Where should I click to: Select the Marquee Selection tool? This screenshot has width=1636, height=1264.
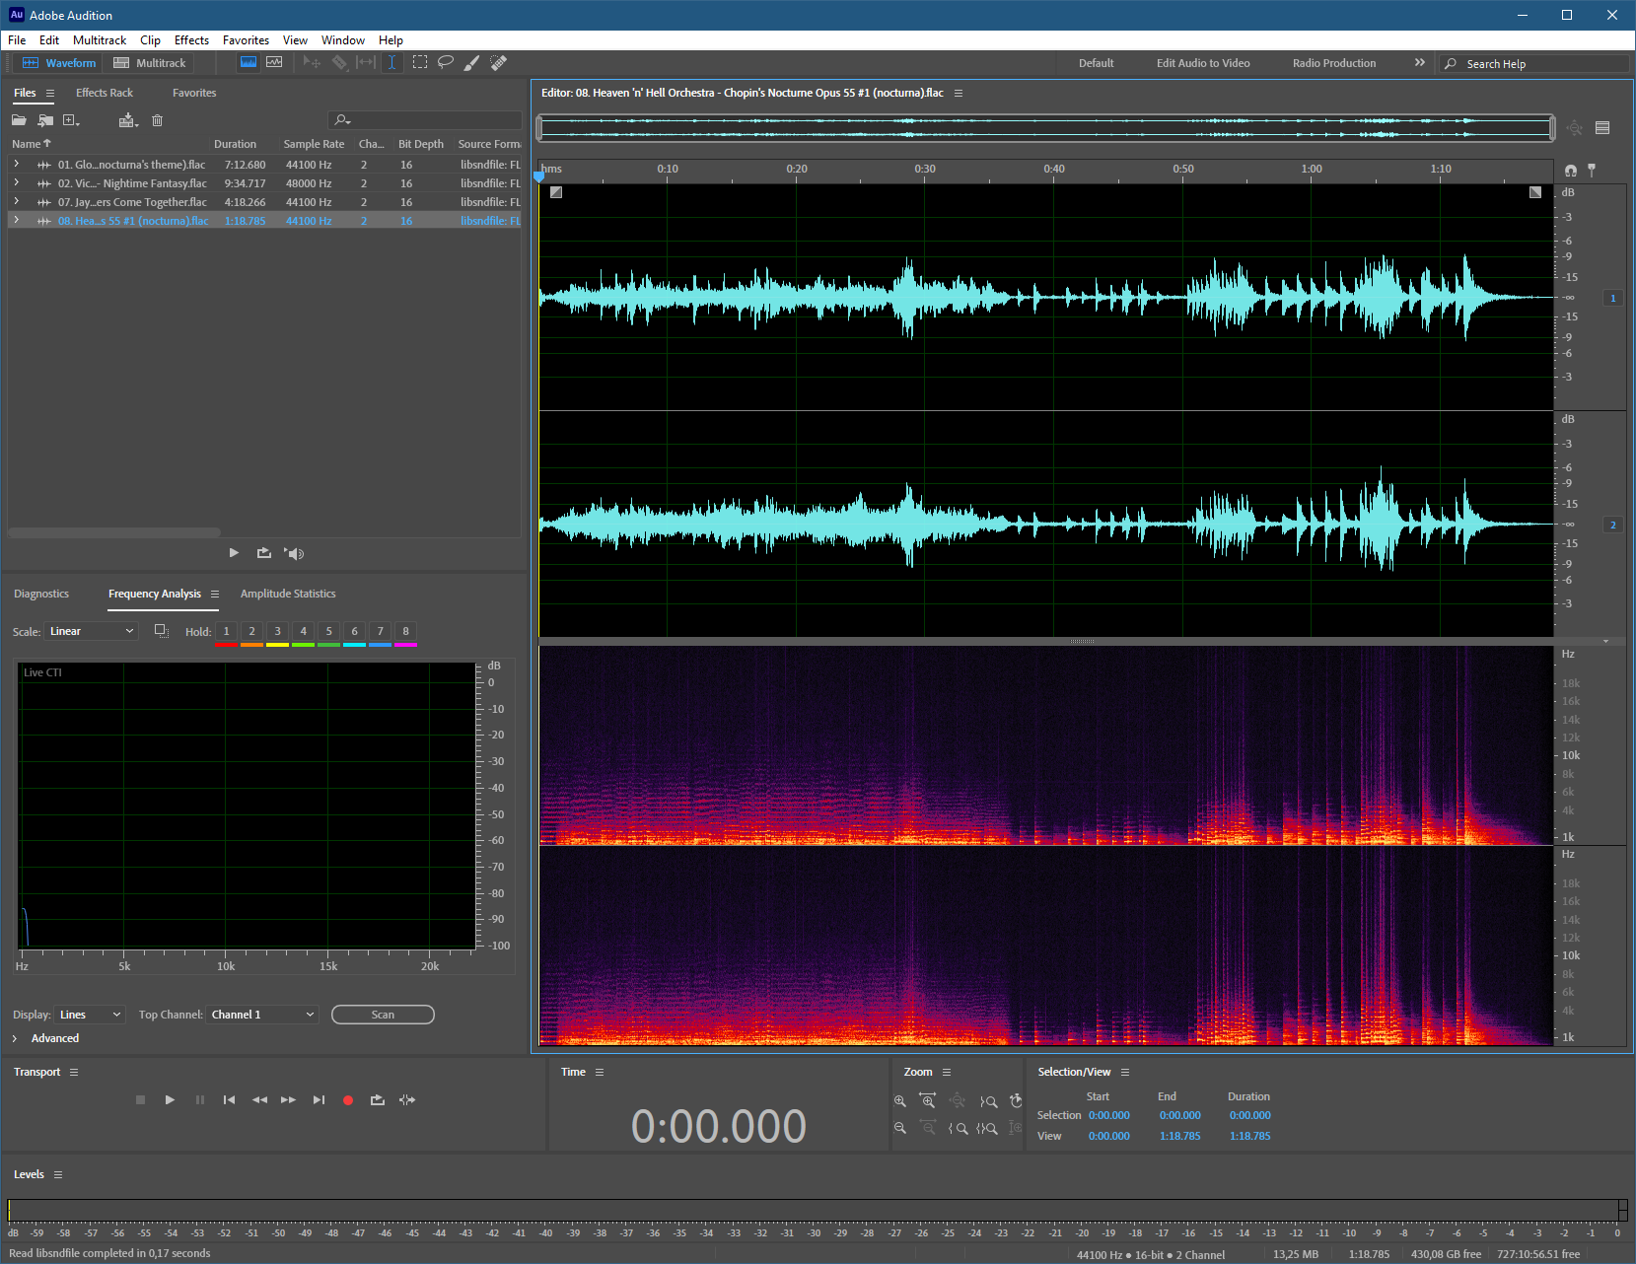420,62
